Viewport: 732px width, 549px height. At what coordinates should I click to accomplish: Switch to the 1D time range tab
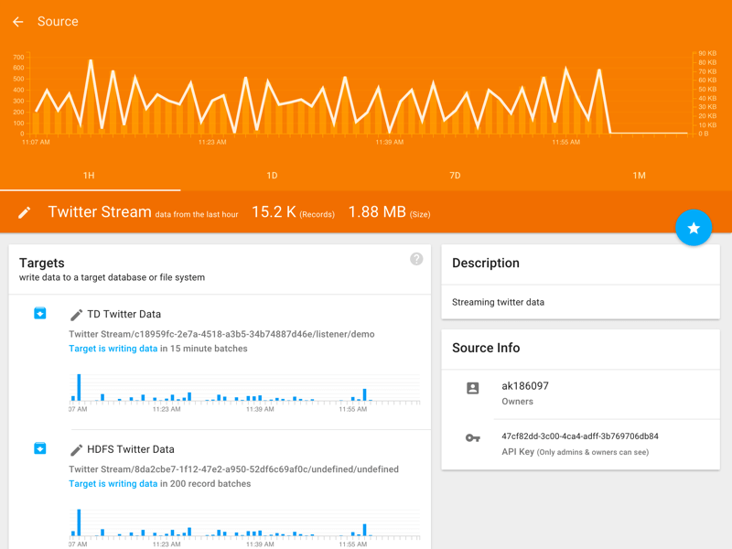pyautogui.click(x=271, y=175)
